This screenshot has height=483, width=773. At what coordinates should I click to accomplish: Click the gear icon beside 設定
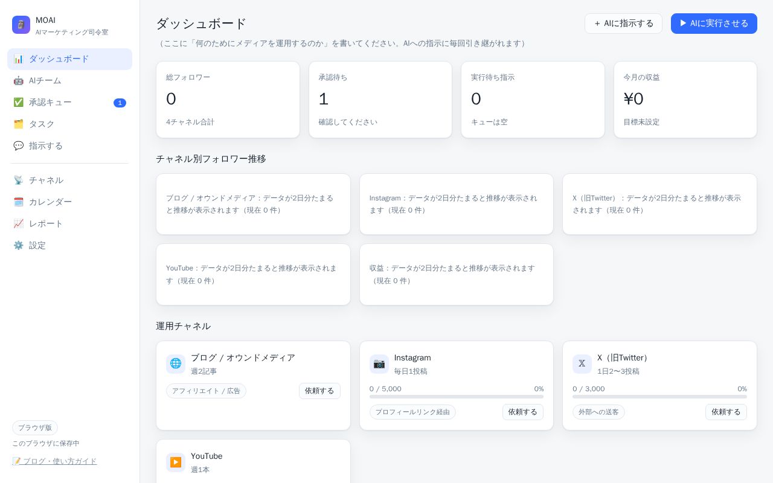tap(18, 246)
